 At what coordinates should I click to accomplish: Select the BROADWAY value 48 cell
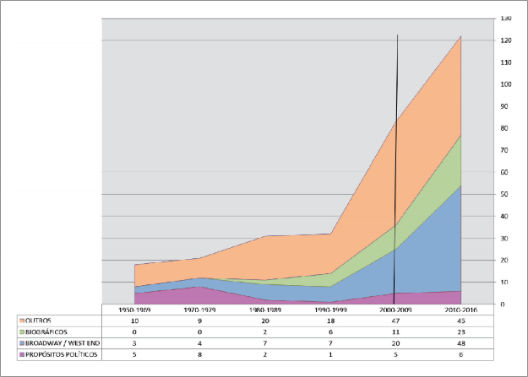coord(462,344)
